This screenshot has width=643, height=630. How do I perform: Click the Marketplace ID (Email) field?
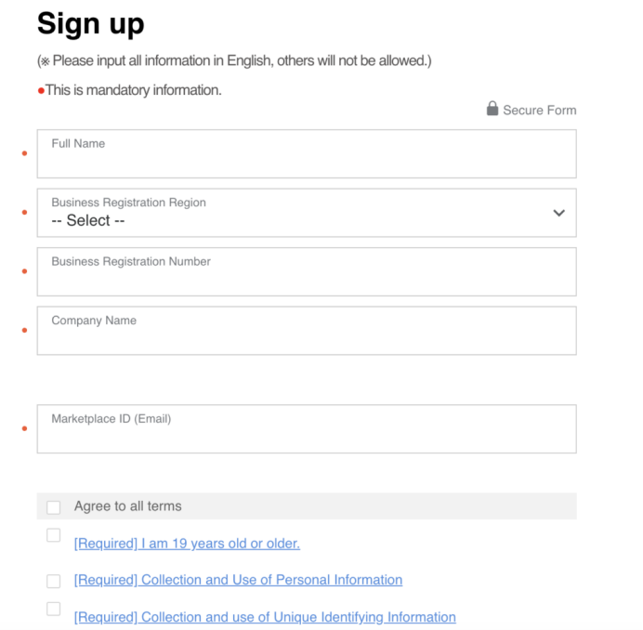307,429
